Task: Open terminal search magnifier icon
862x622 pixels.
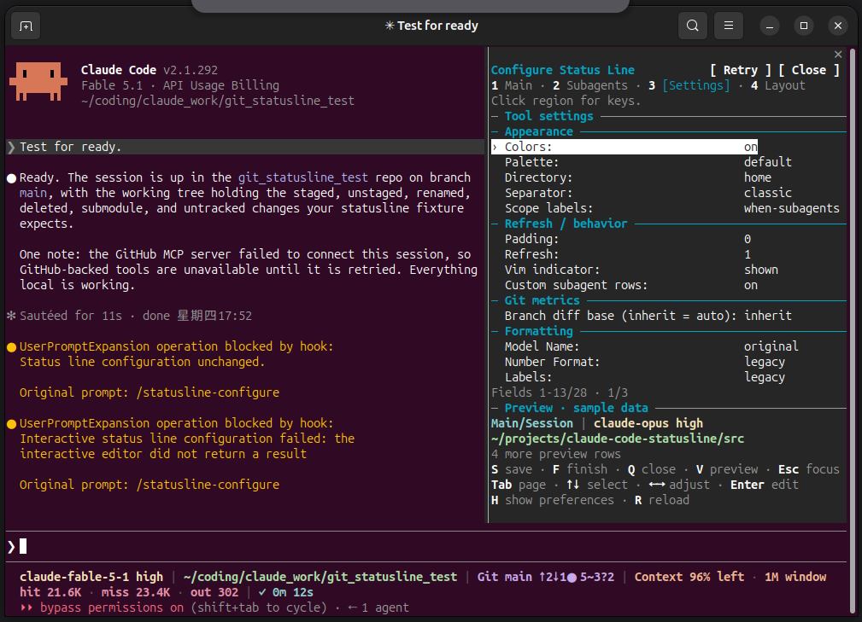Action: pos(693,26)
